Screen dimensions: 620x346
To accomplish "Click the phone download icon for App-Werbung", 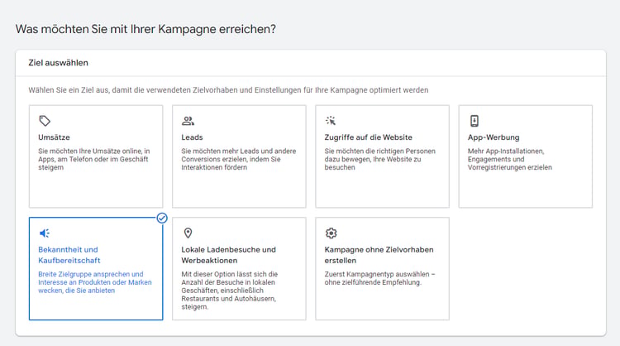I will [x=475, y=121].
